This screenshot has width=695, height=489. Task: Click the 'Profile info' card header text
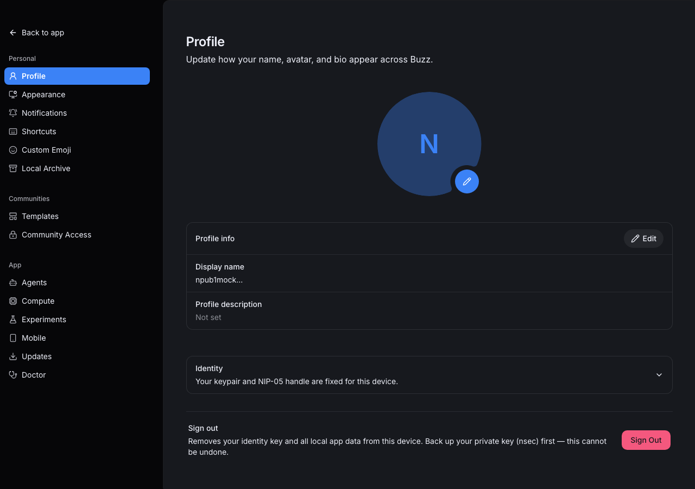coord(215,239)
